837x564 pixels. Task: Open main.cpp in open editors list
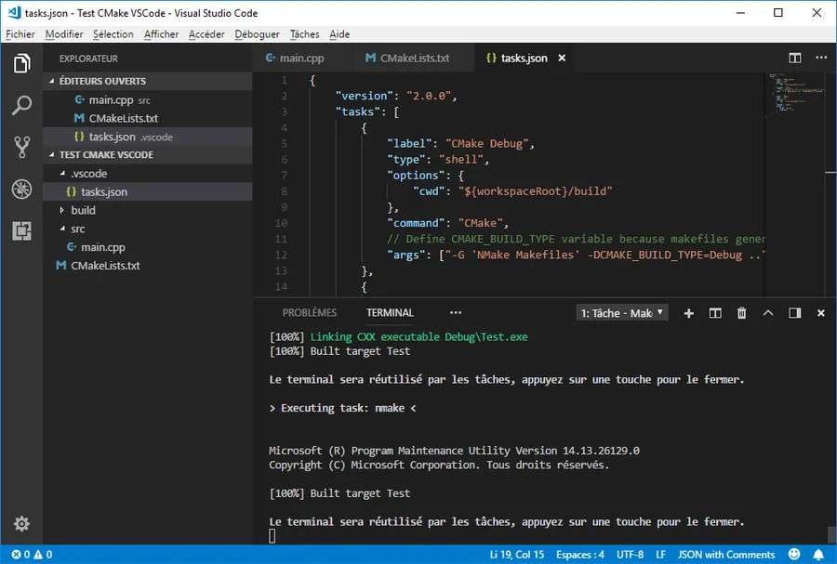pos(147,99)
